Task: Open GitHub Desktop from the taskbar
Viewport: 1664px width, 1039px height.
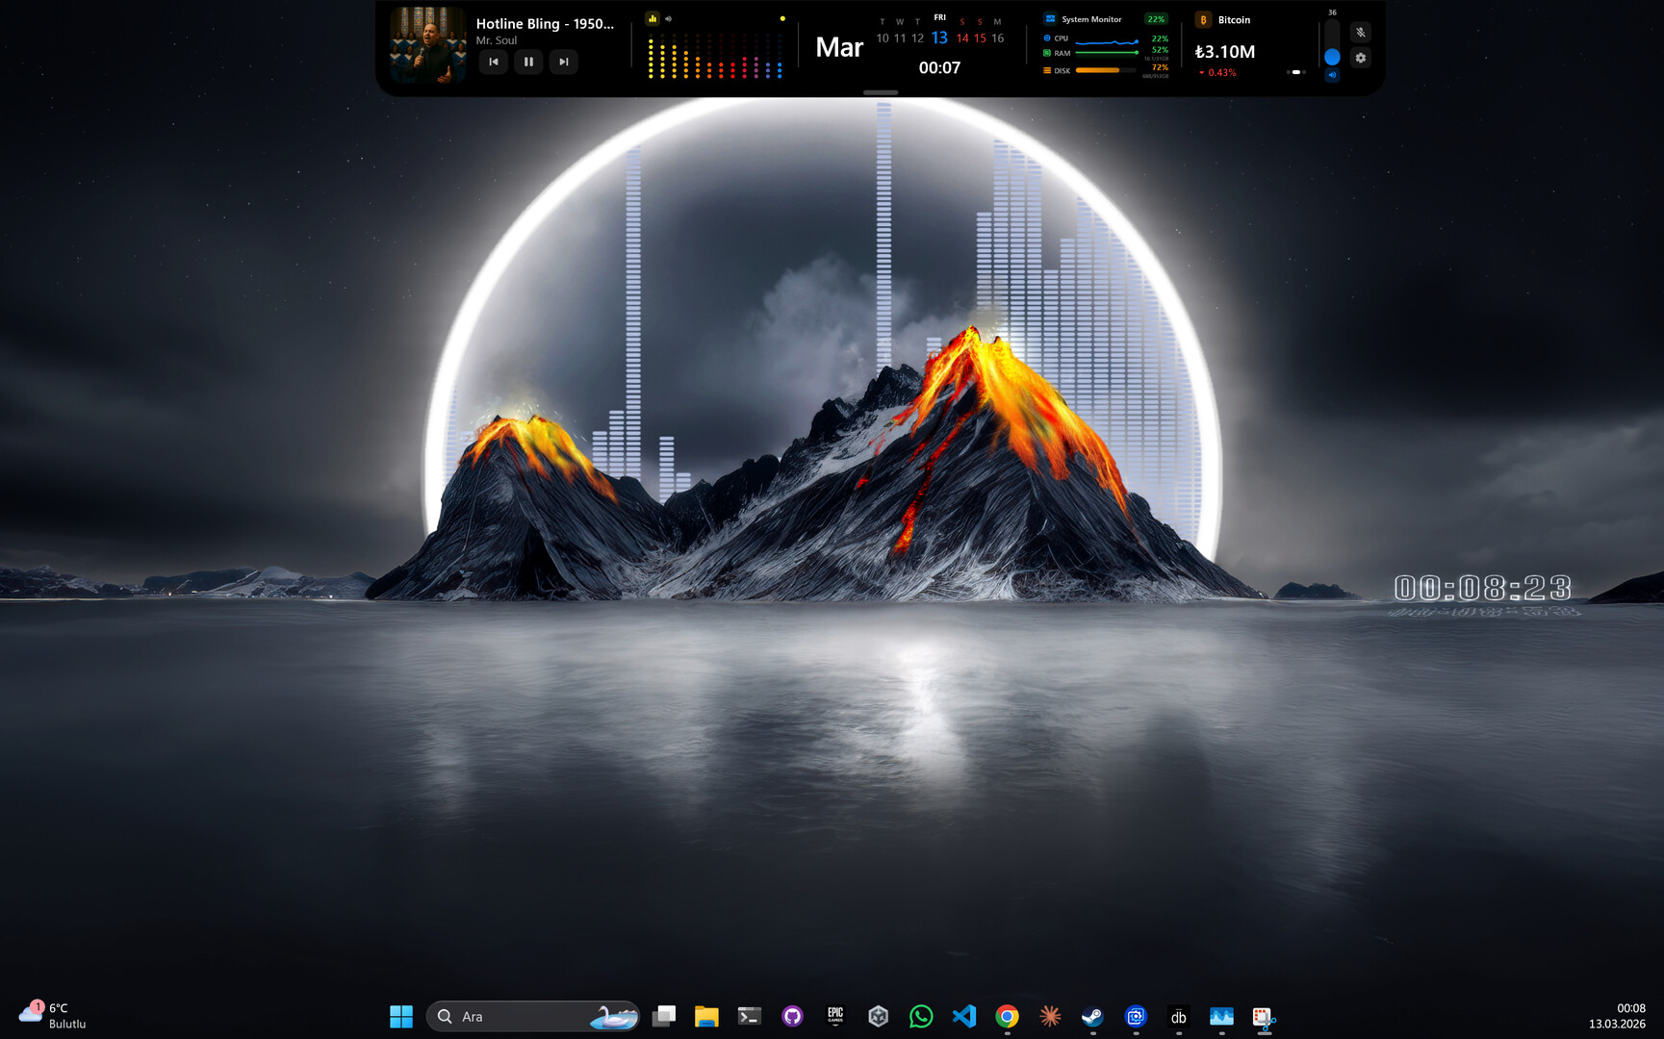Action: pyautogui.click(x=792, y=1016)
